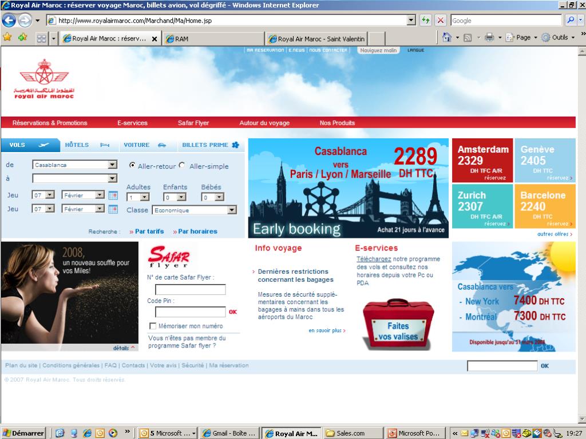
Task: Open Autour du voyage menu
Action: pos(264,123)
